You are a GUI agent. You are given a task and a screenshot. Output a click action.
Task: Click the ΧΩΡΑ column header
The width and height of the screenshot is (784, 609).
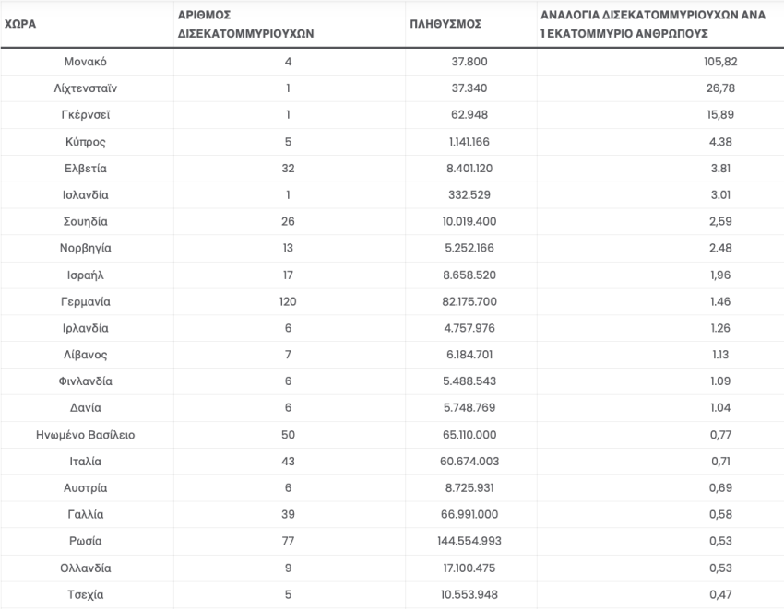(x=20, y=24)
